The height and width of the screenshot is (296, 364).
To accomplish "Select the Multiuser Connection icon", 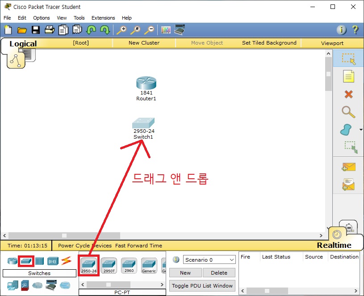I will [65, 285].
